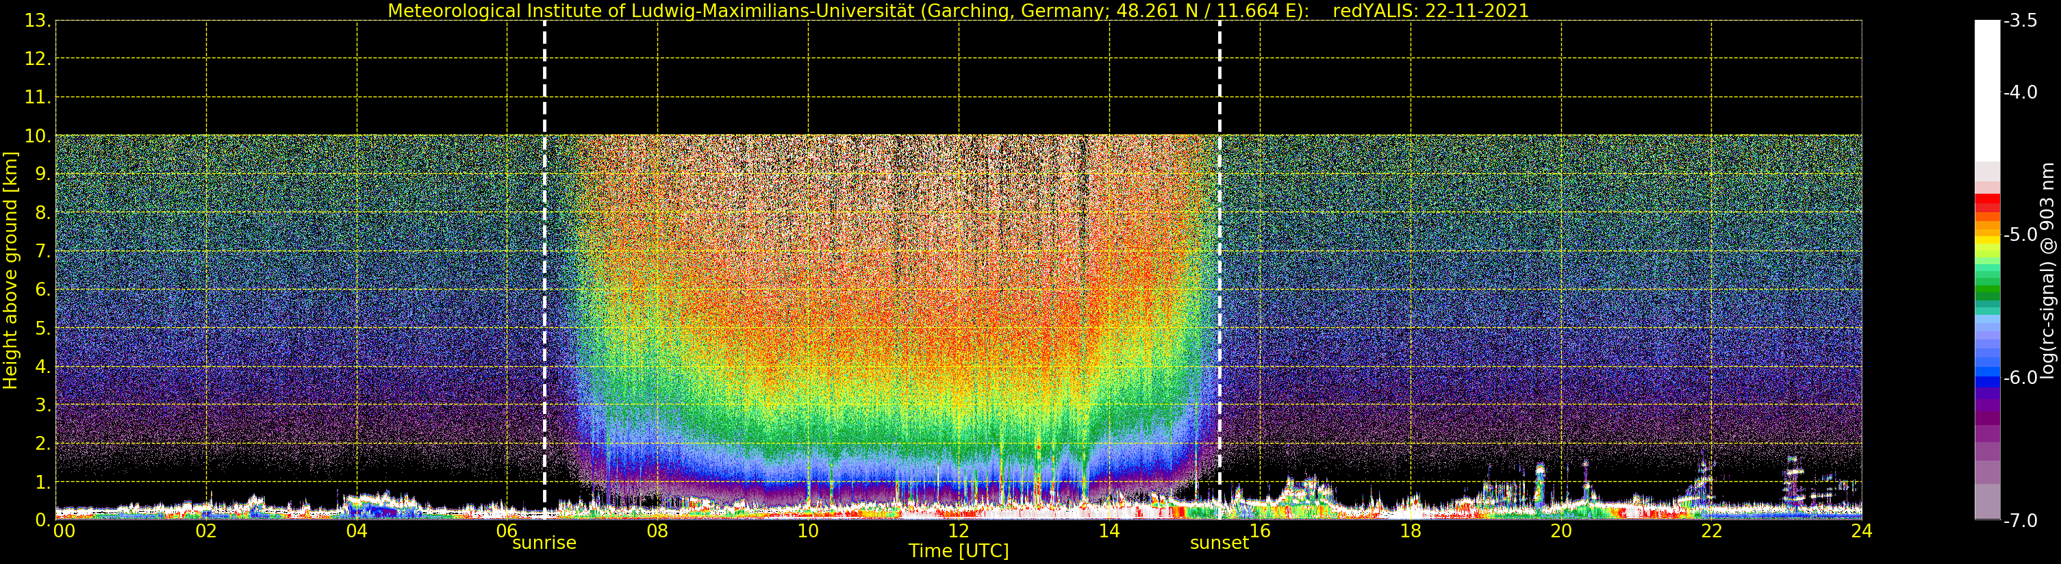Click the height axis tick label '11.'
Viewport: 2061px width, 564px height.
click(37, 98)
